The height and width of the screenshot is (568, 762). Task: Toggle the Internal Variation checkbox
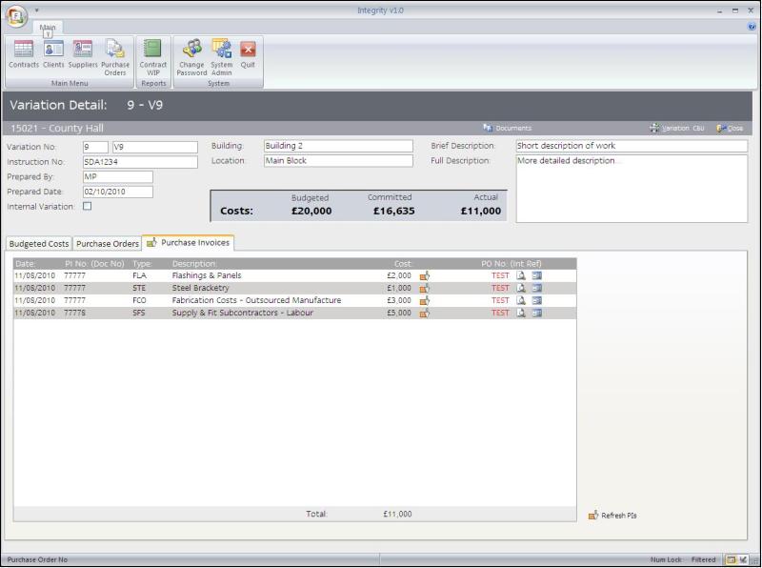[88, 206]
